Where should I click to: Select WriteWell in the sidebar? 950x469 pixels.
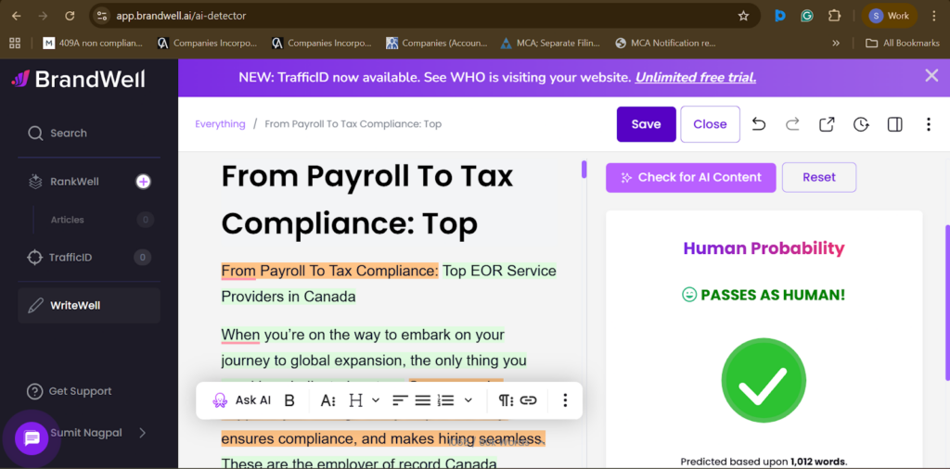(75, 305)
